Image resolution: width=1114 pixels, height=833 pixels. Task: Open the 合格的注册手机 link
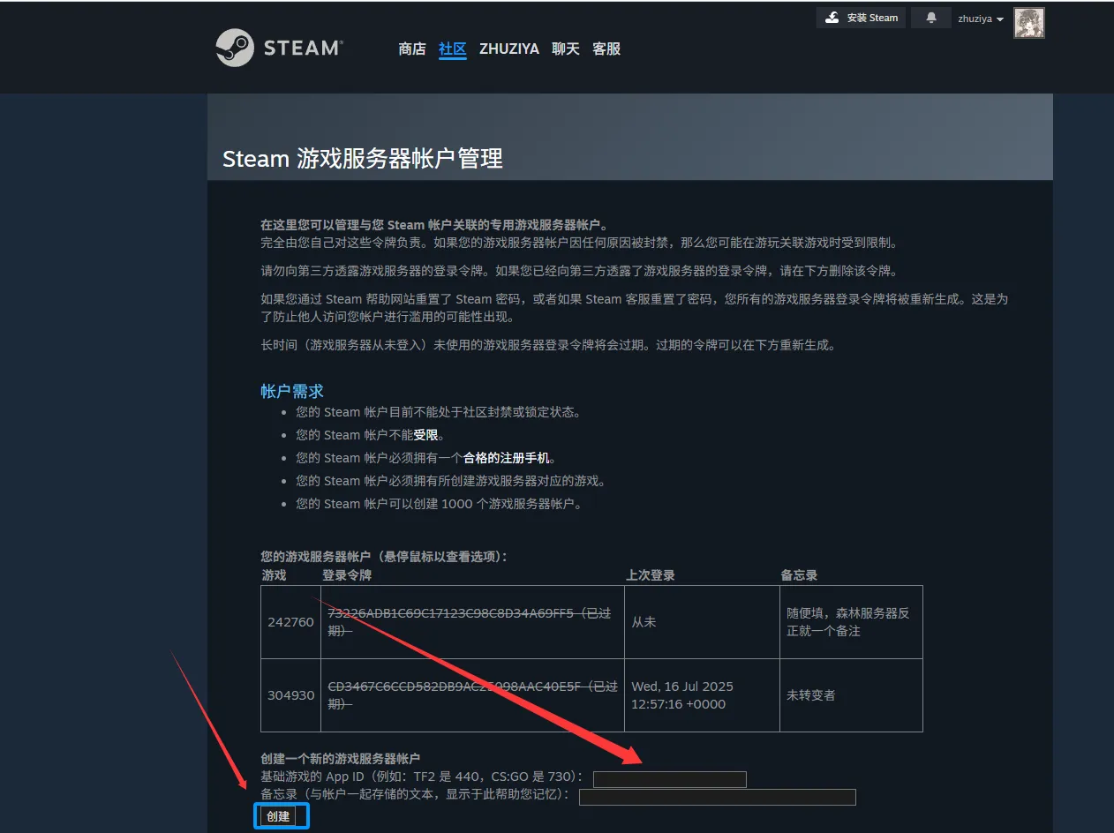[507, 458]
